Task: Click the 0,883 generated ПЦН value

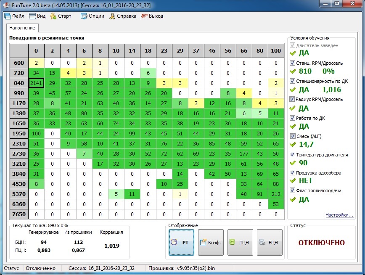Action: (x=44, y=250)
